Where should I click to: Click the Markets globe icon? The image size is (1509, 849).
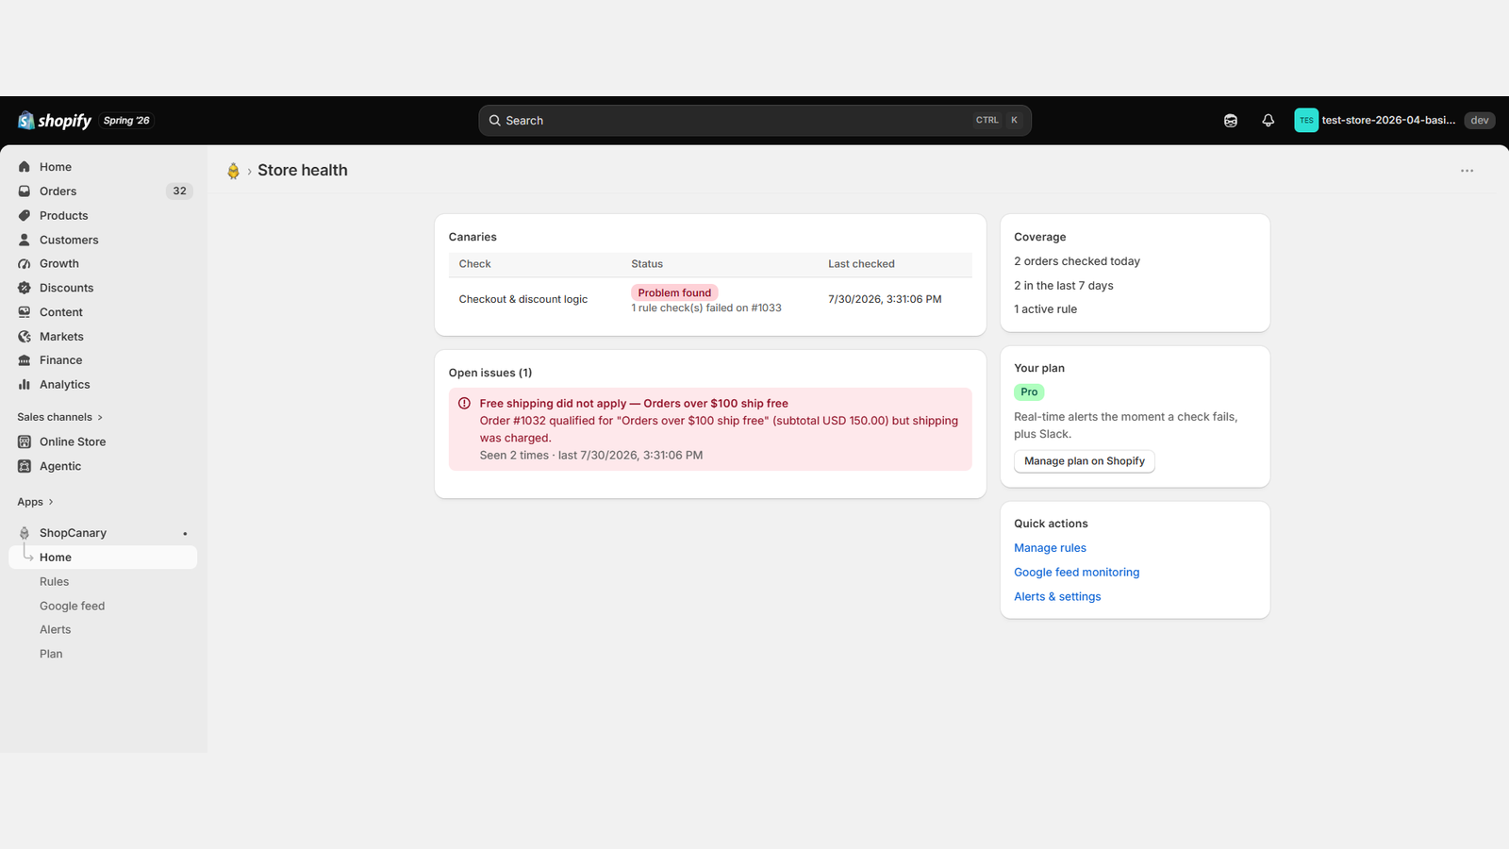tap(25, 337)
